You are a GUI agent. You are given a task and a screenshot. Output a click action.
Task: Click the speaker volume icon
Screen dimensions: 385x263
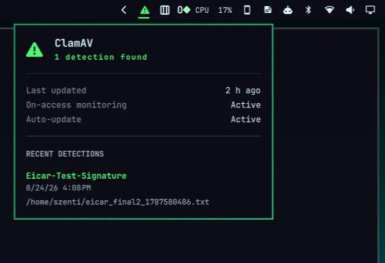(350, 10)
